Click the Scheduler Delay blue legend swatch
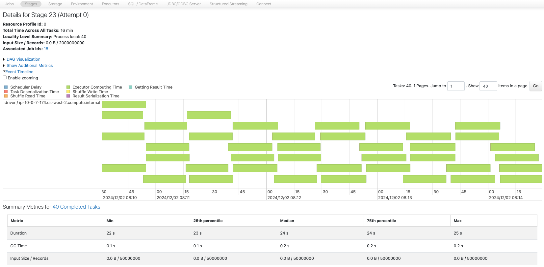Screen dimensions: 544x267 click(6, 87)
